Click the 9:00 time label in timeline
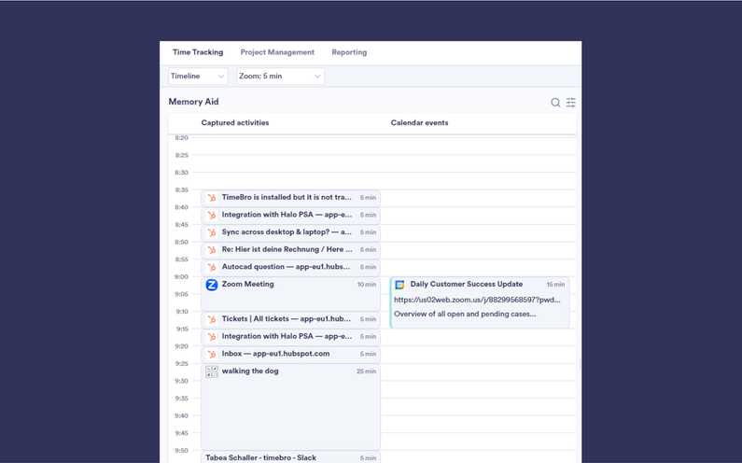Viewport: 742px width, 463px height. tap(181, 277)
